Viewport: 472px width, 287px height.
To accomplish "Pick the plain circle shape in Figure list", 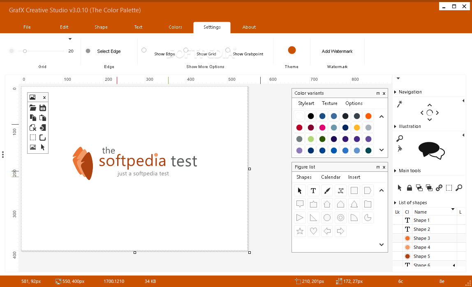I will (x=327, y=218).
